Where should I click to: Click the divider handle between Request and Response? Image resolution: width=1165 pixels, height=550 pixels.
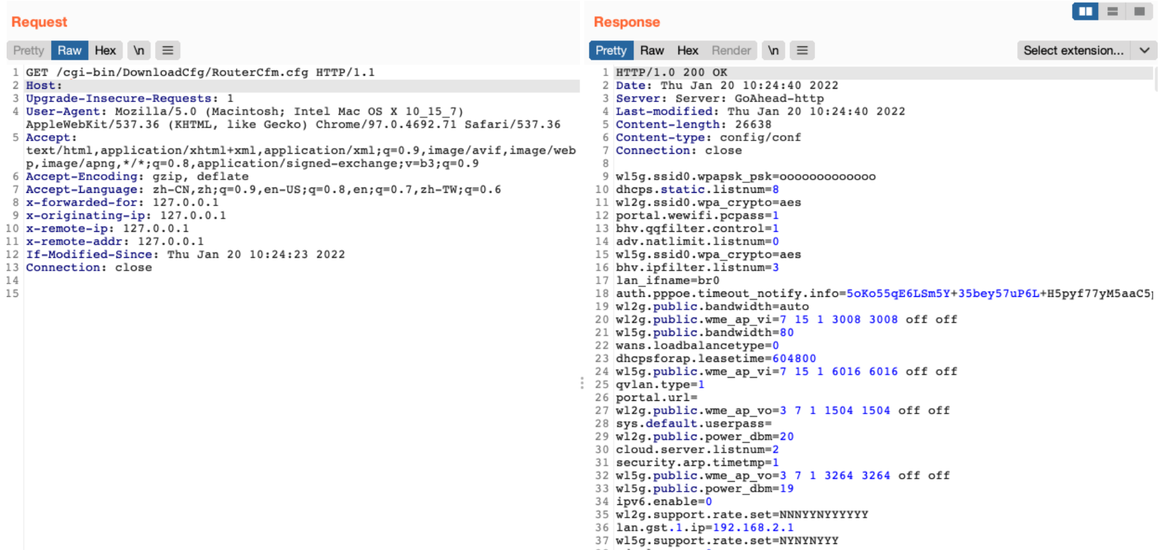[582, 383]
